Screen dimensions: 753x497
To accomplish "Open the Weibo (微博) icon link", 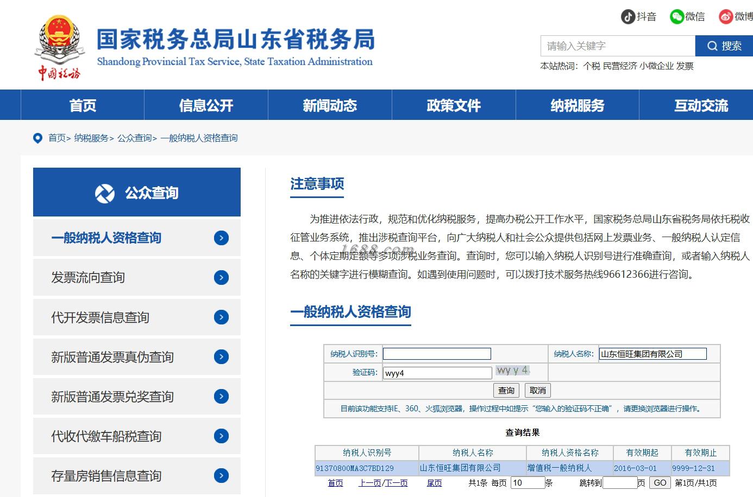I will 726,17.
